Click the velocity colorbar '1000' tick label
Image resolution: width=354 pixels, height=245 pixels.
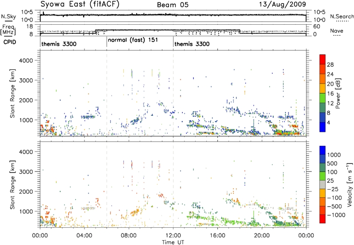[x=334, y=155]
